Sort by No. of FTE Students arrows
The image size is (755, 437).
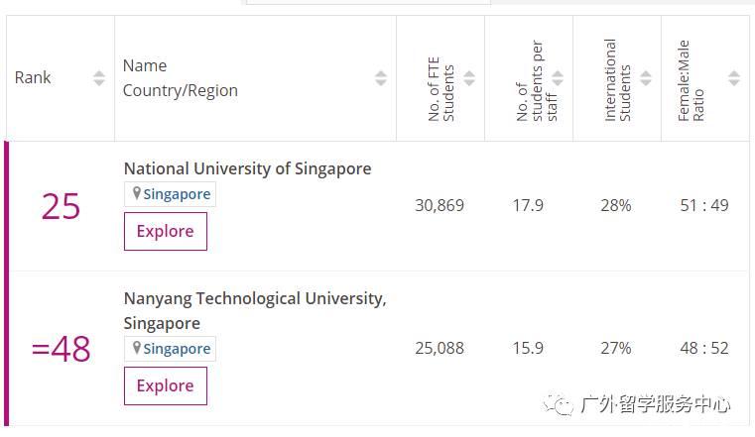tap(469, 78)
